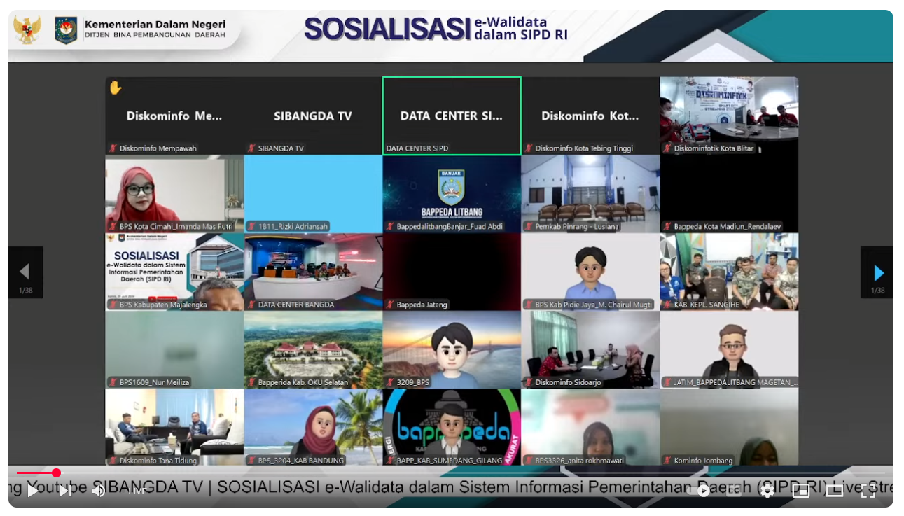Click the Kemendagri shield logo in the header

pos(66,30)
